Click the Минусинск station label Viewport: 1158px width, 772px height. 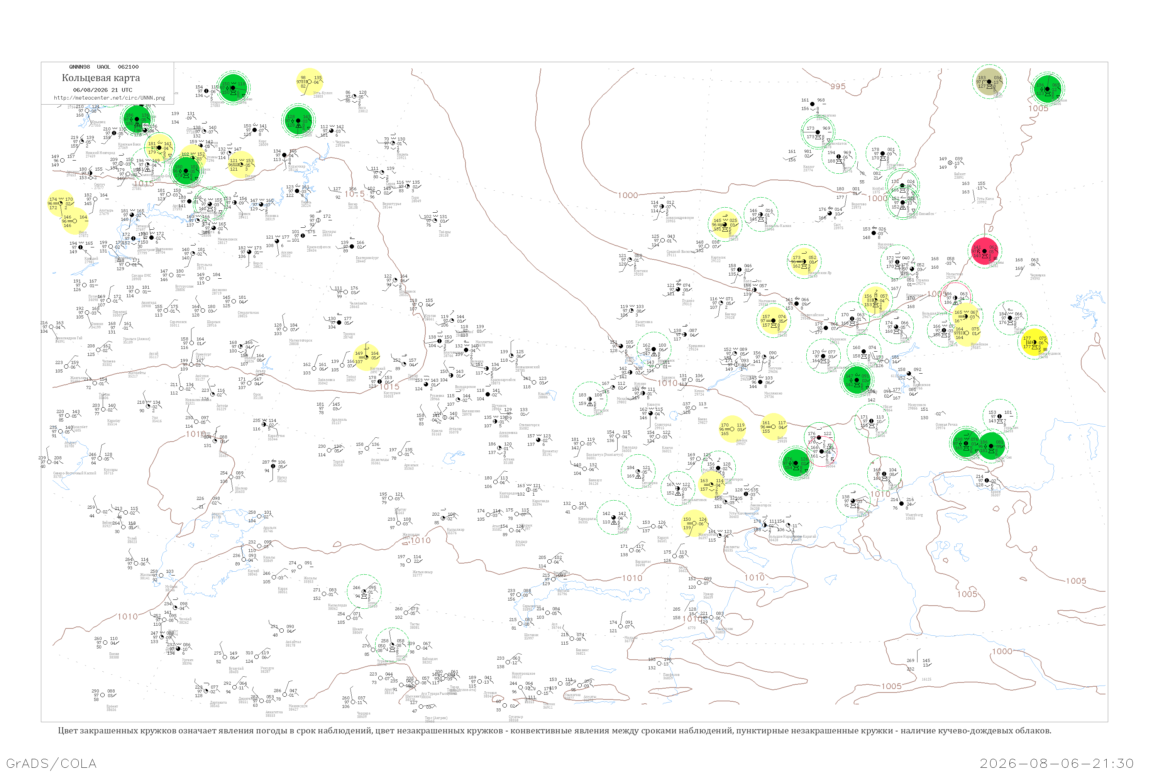tap(917, 405)
